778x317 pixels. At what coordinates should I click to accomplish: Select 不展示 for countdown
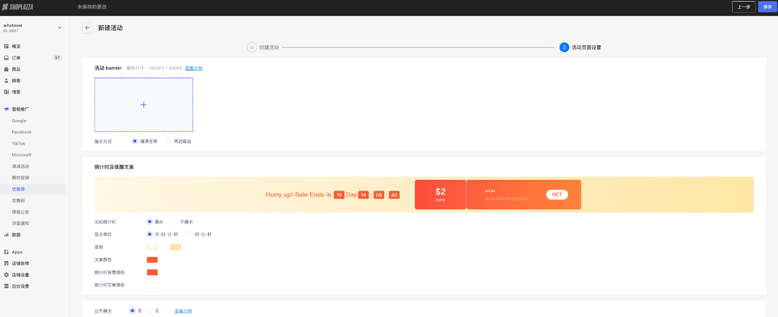pyautogui.click(x=175, y=222)
